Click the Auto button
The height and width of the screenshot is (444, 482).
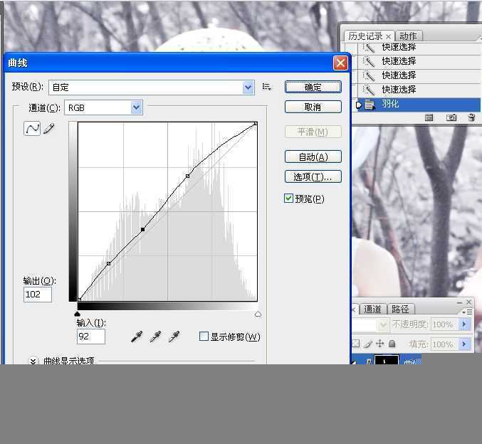coord(313,157)
